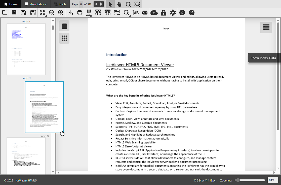This screenshot has width=281, height=185.
Task: Click document horizontal scroll left arrow
Action: 58,172
